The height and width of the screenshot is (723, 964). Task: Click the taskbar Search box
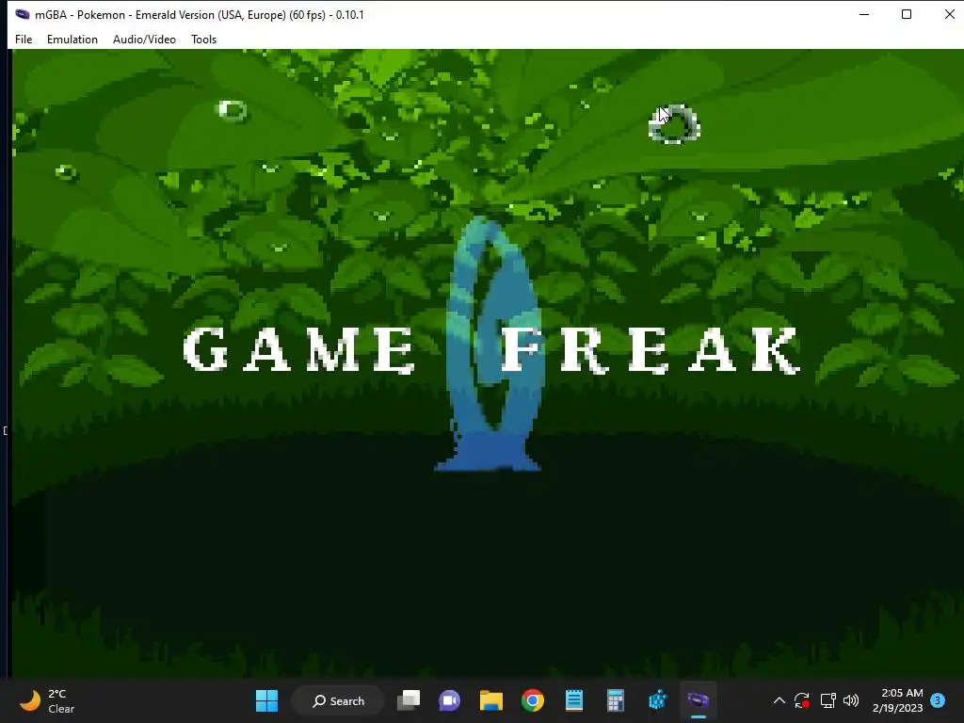338,700
